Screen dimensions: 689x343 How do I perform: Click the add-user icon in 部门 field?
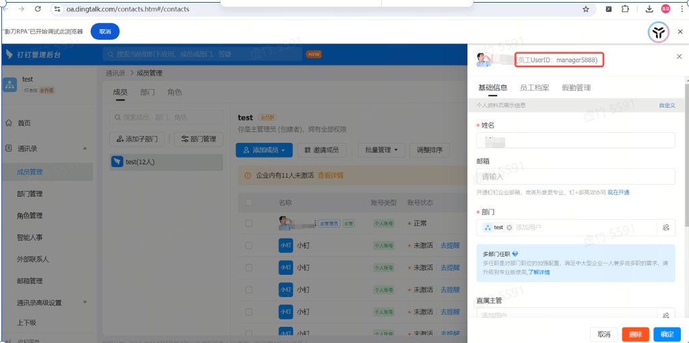666,227
